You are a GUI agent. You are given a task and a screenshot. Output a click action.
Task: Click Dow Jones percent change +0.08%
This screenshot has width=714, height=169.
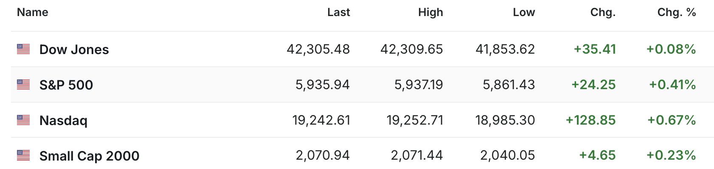click(x=671, y=49)
